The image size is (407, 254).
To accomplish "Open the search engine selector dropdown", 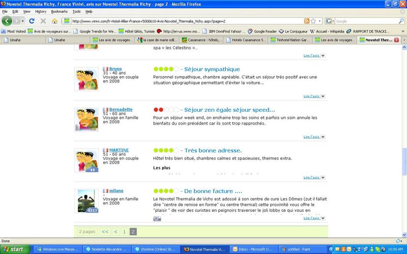I will pyautogui.click(x=330, y=21).
